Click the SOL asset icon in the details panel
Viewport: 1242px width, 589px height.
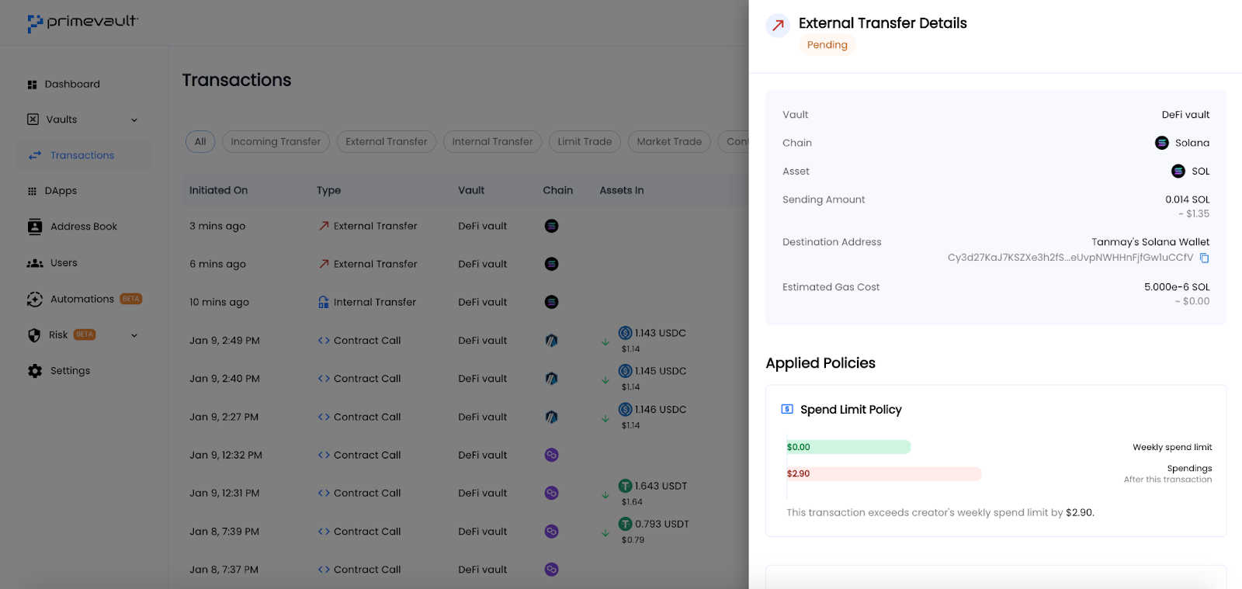tap(1178, 172)
